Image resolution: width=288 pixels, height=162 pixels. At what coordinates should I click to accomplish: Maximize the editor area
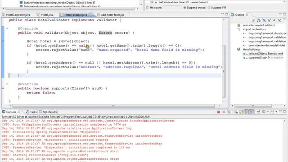tap(227, 14)
